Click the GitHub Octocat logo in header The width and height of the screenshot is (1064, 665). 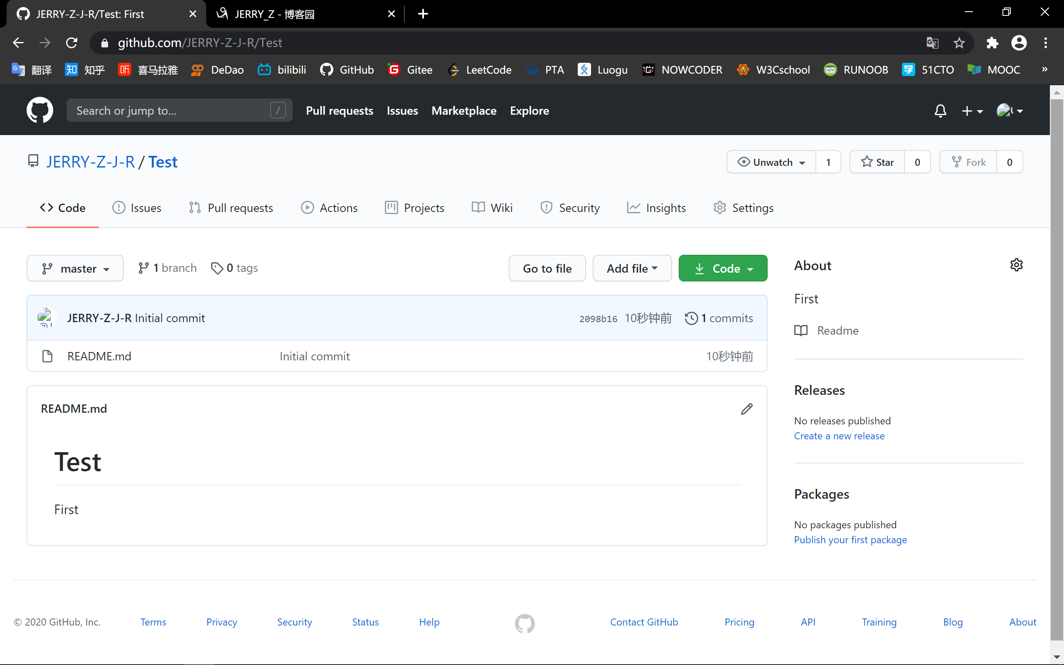39,111
